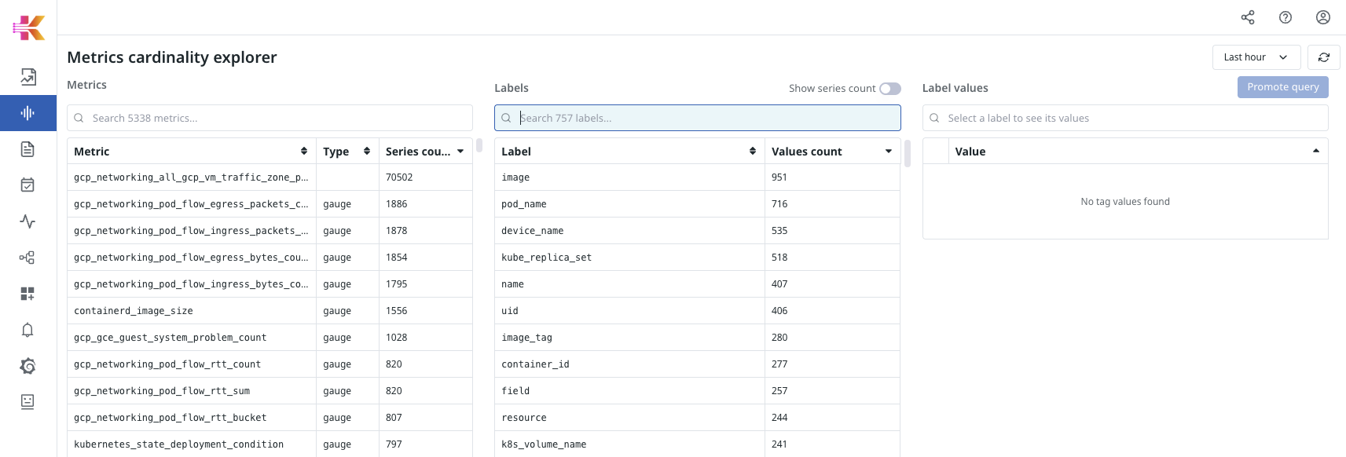Open the user account profile icon

point(1323,17)
